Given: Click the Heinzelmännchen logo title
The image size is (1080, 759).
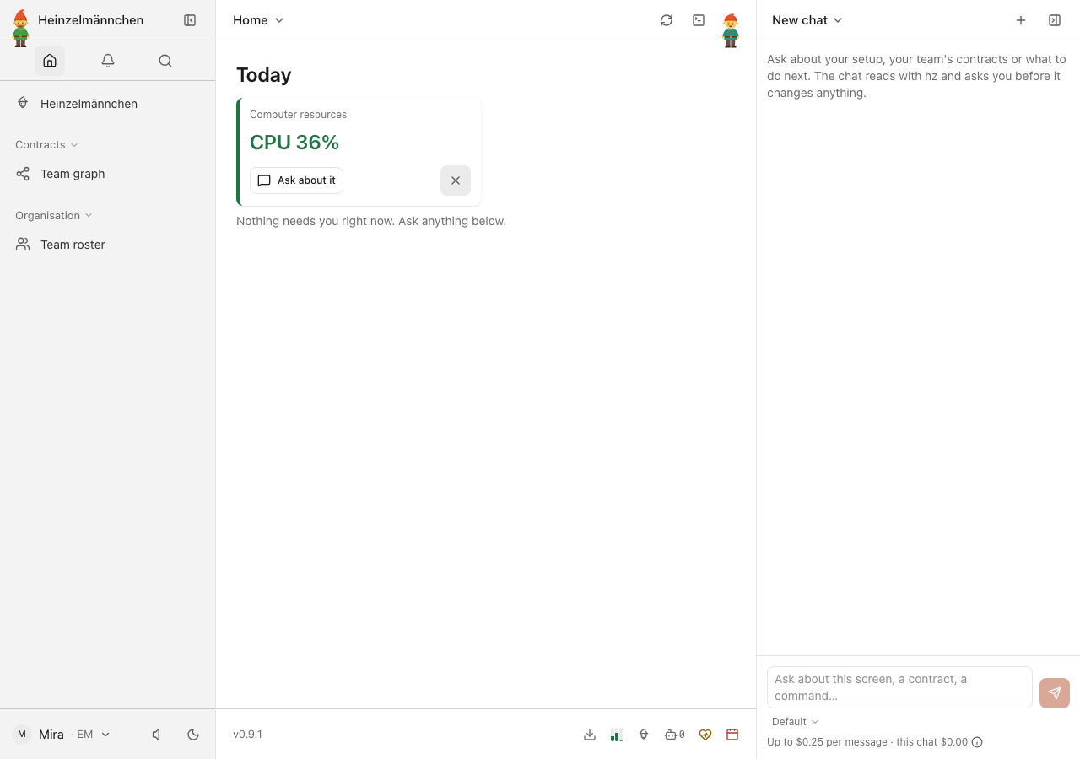Looking at the screenshot, I should click(90, 20).
